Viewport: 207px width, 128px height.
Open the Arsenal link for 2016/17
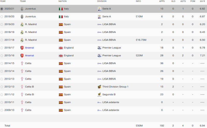click(29, 48)
